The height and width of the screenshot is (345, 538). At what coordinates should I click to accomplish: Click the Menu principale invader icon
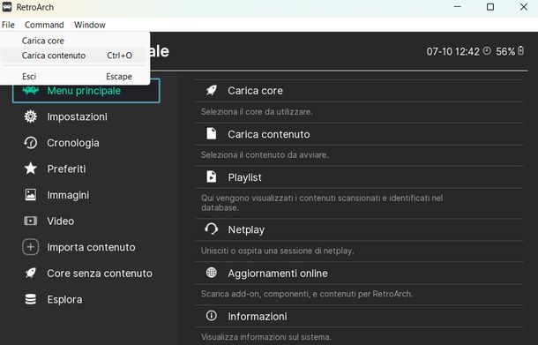point(31,91)
